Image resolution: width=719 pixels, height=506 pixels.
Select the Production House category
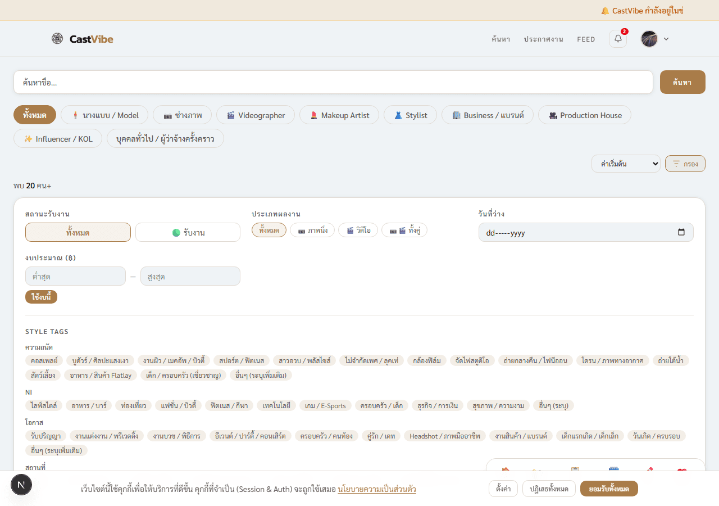(x=585, y=115)
